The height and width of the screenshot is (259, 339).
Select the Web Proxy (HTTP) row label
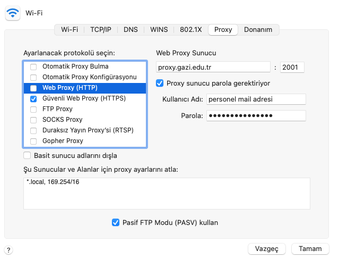(x=70, y=88)
